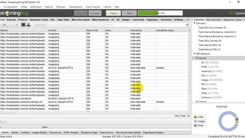The height and width of the screenshot is (138, 245).
Task: Select the Images tree item under Internal
Action: click(212, 80)
